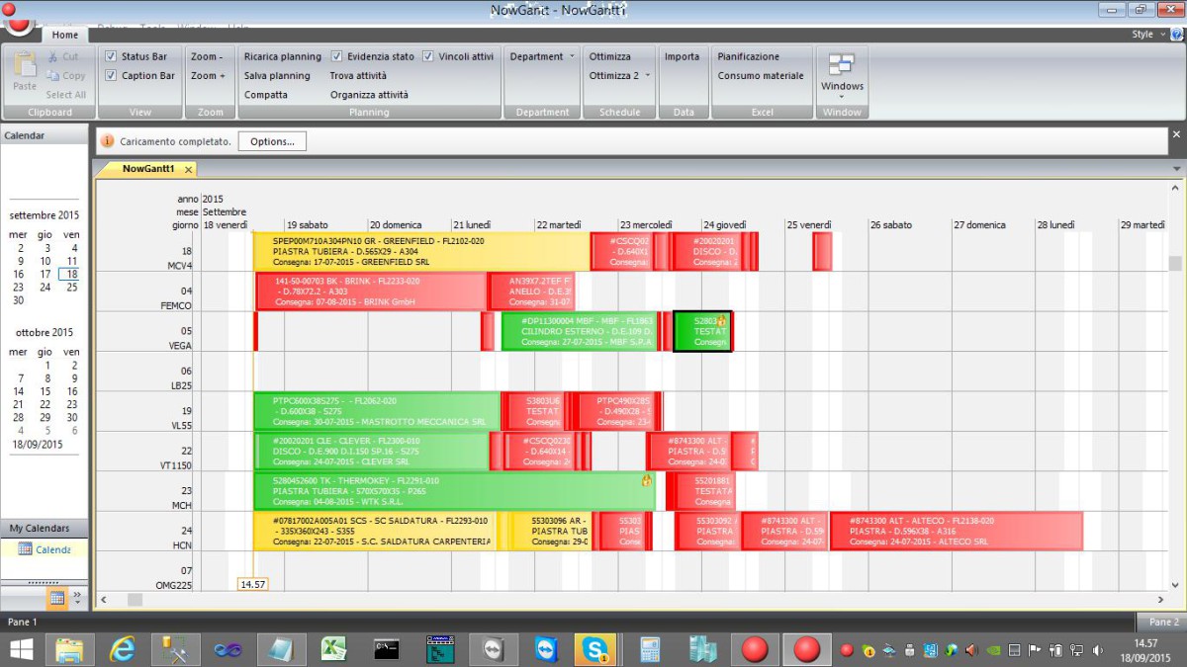Open the Home ribbon tab
This screenshot has width=1187, height=667.
click(x=65, y=35)
